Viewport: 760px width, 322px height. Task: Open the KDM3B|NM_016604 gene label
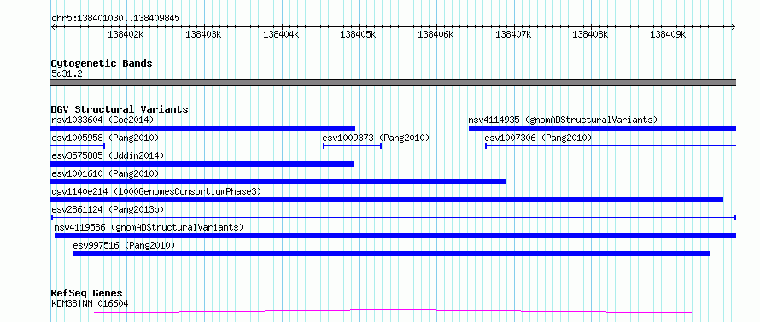[90, 303]
